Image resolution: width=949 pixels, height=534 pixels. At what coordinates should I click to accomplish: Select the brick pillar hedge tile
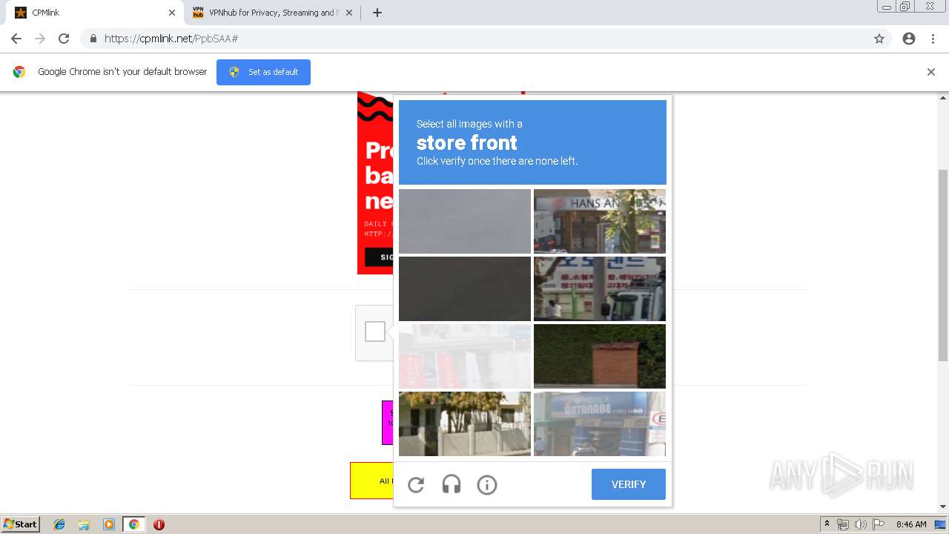click(x=600, y=356)
